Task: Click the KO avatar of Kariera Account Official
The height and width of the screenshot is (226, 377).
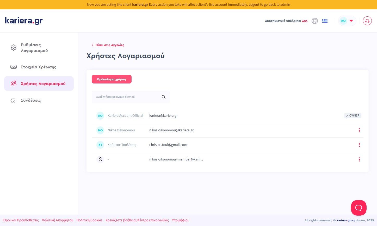Action: click(x=100, y=116)
